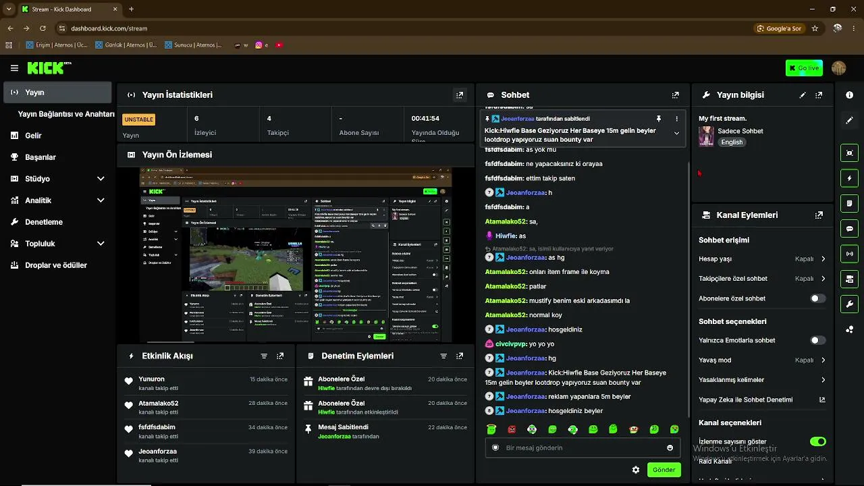Click the info icon in the right rail

[849, 95]
